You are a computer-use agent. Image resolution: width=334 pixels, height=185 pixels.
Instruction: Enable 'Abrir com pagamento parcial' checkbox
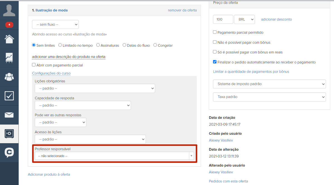[x=34, y=65]
